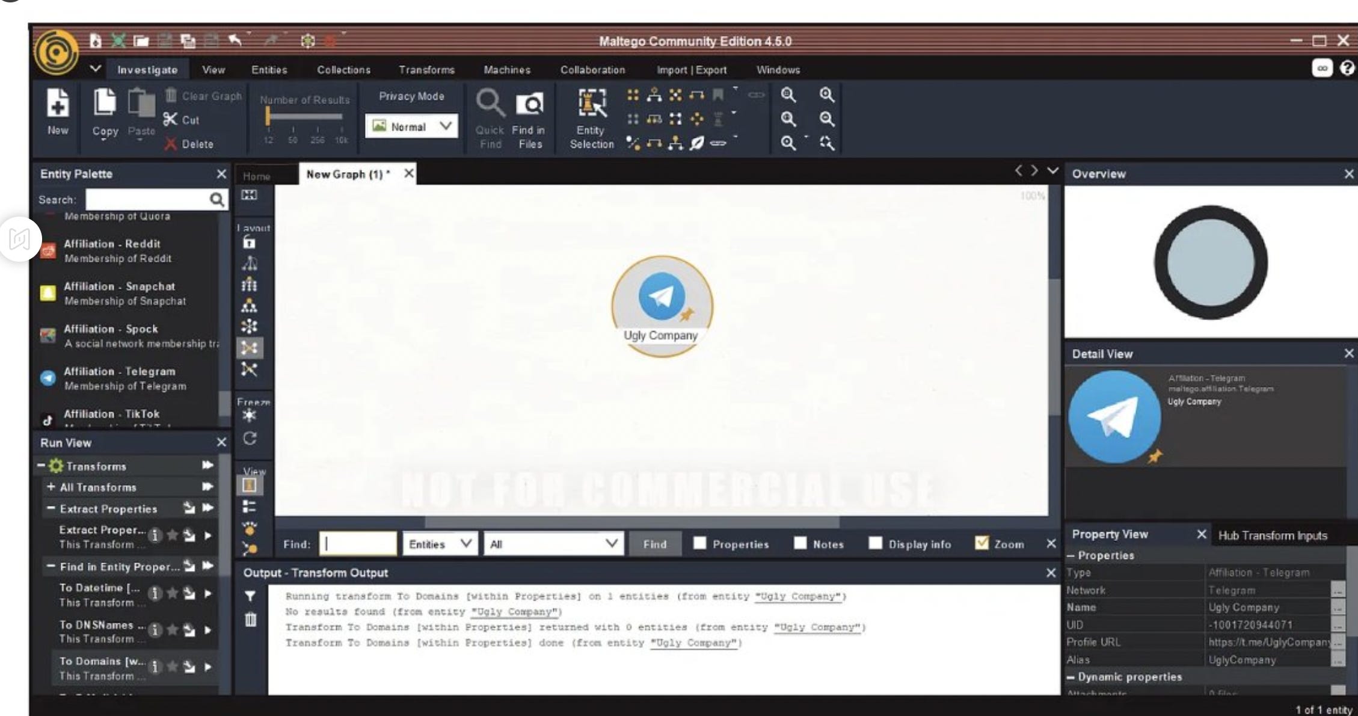Click the Entity Selection icon
Screen dimensions: 1358x716
[592, 103]
